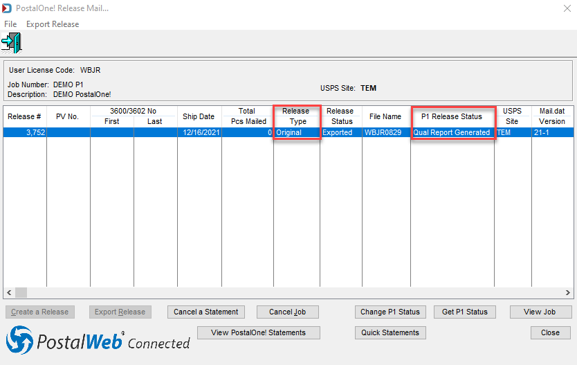Viewport: 577px width, 365px height.
Task: Click the Ship Date column header
Action: [199, 116]
